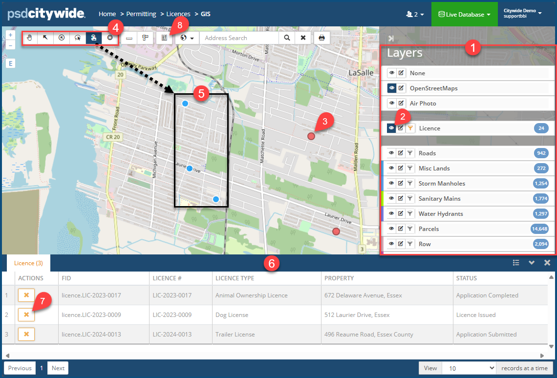
Task: Click the Address Search input field
Action: [x=238, y=38]
